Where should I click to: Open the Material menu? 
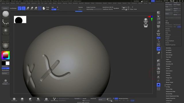click(x=65, y=3)
